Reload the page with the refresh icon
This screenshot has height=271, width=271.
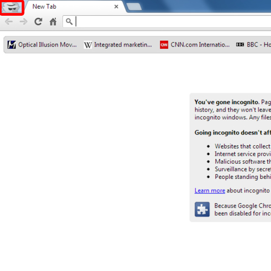(x=38, y=22)
